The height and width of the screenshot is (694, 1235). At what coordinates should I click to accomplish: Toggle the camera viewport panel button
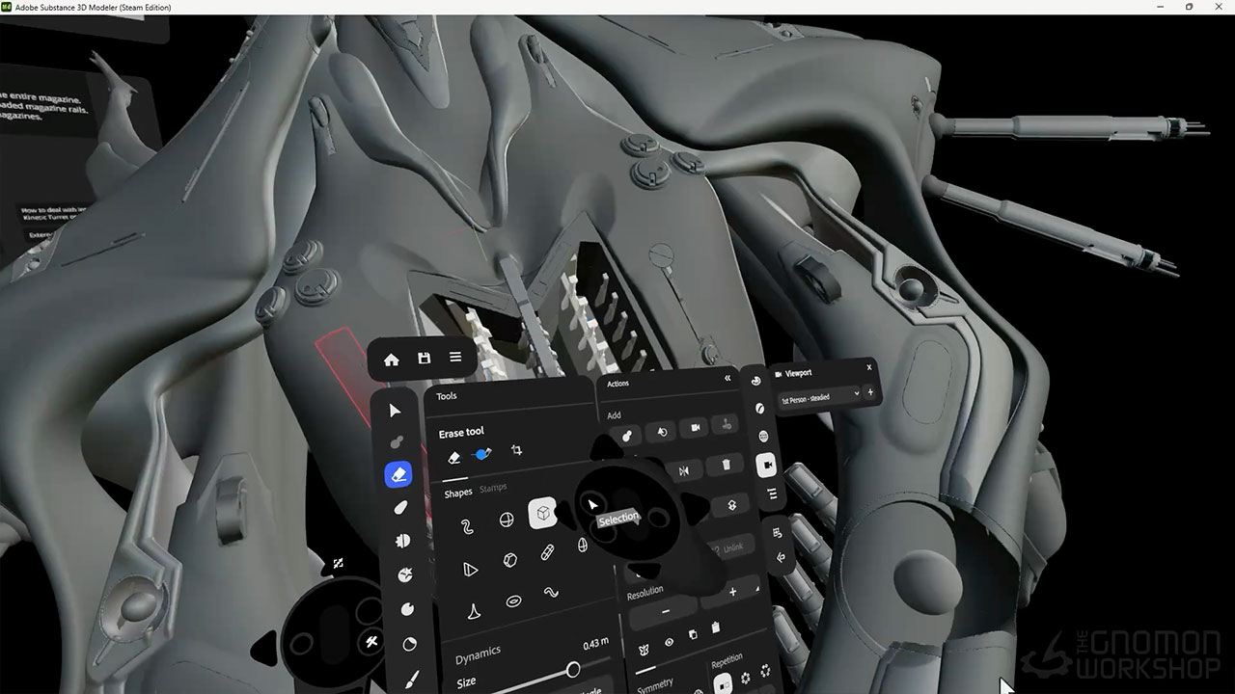coord(767,466)
